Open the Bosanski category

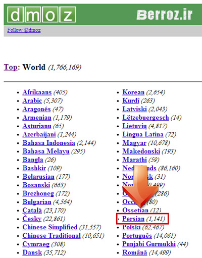point(36,185)
